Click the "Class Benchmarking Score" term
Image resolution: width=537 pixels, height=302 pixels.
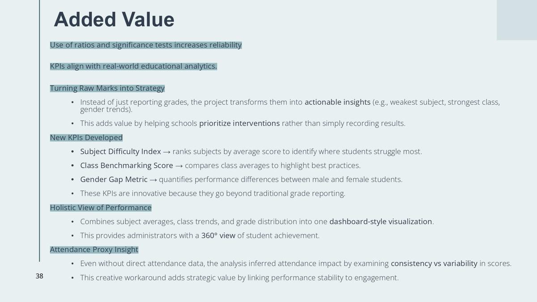[126, 166]
